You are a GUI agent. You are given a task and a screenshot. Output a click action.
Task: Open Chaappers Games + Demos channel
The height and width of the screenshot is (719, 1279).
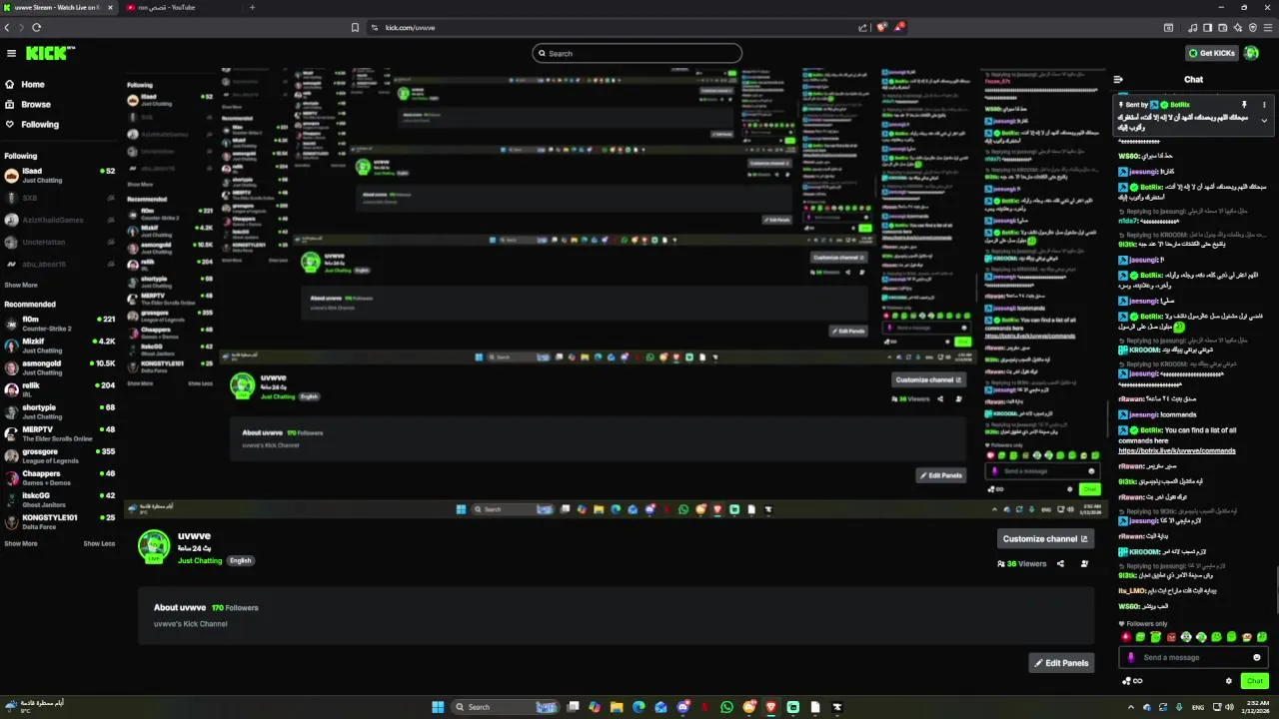tap(60, 477)
